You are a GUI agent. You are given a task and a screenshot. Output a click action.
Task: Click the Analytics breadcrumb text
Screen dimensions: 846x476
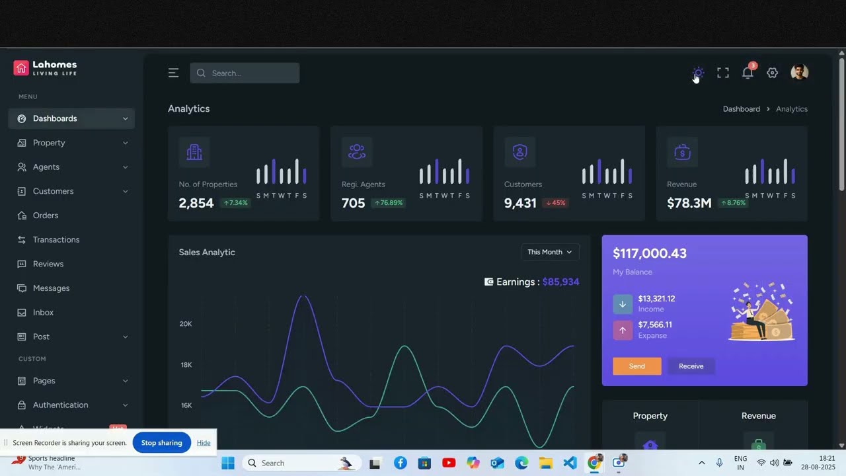[x=792, y=109]
